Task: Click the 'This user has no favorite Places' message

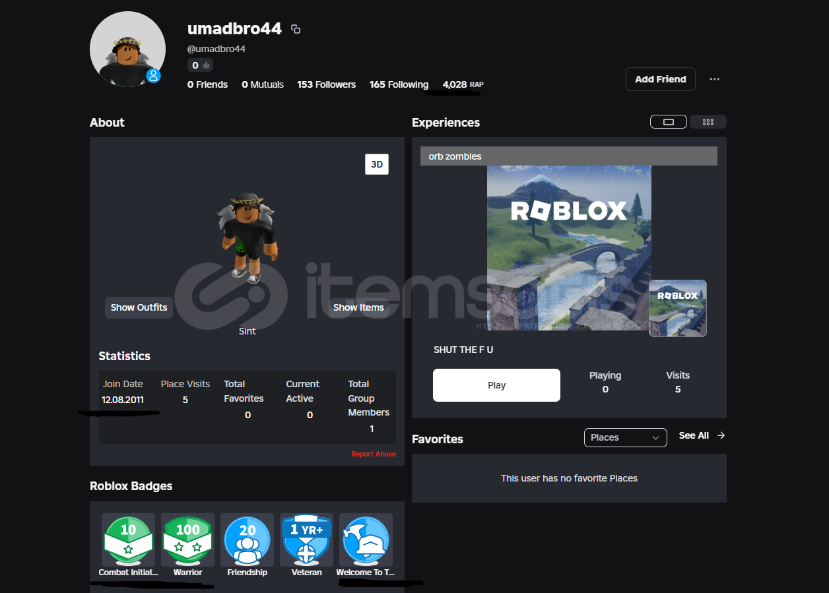Action: point(569,478)
